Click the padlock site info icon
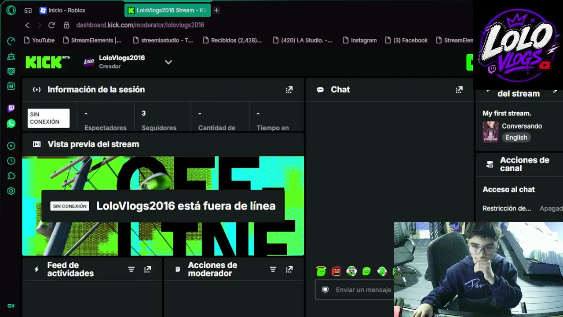Screen dimensions: 563x317 point(66,25)
